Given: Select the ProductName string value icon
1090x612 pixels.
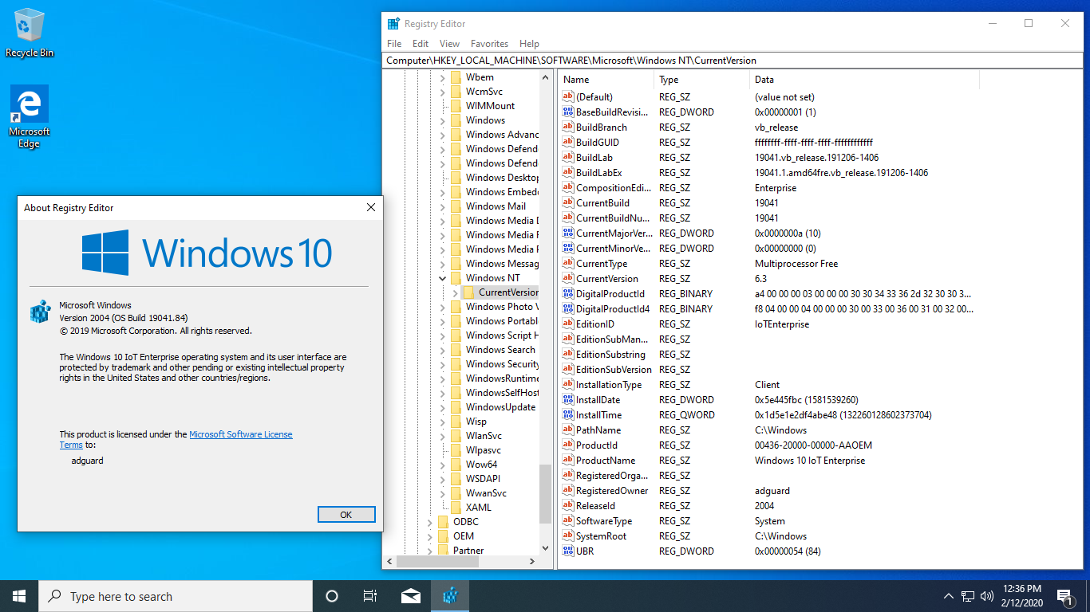Looking at the screenshot, I should point(568,461).
